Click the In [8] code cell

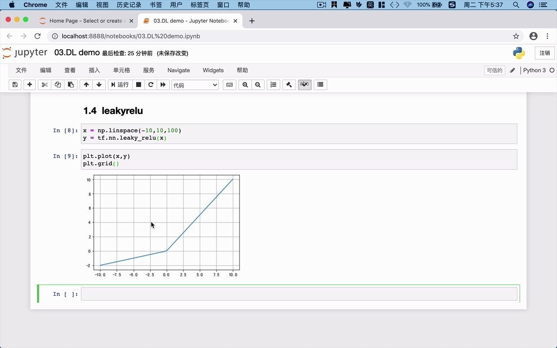299,134
